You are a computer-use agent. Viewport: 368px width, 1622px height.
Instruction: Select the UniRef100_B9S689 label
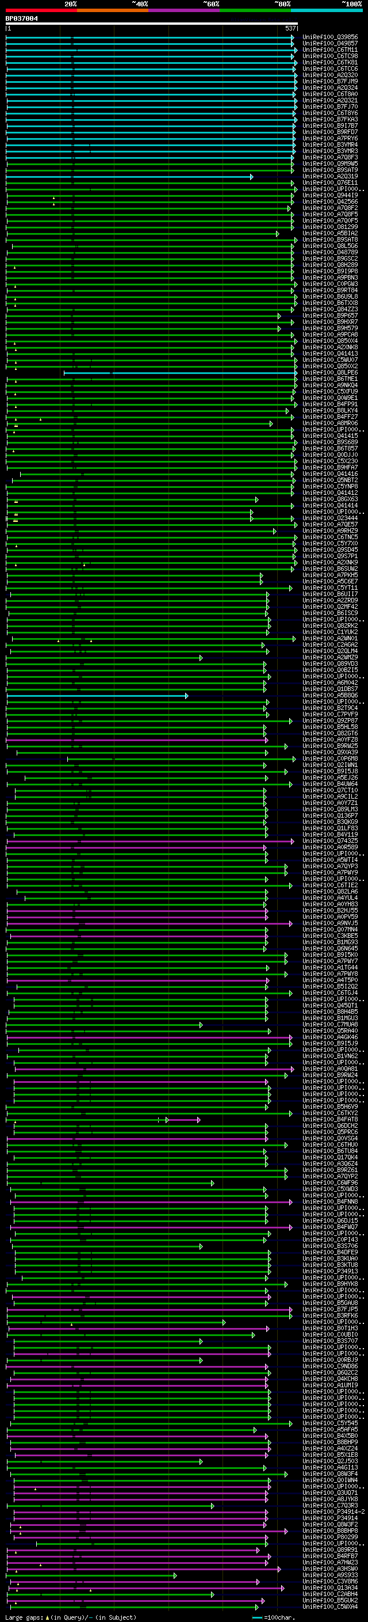click(x=329, y=442)
